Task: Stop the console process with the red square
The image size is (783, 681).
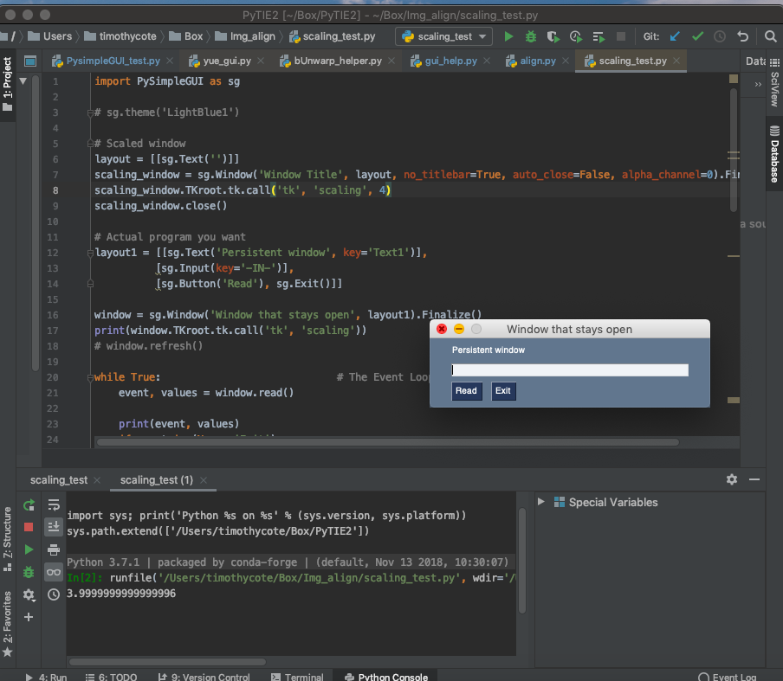Action: click(x=29, y=526)
